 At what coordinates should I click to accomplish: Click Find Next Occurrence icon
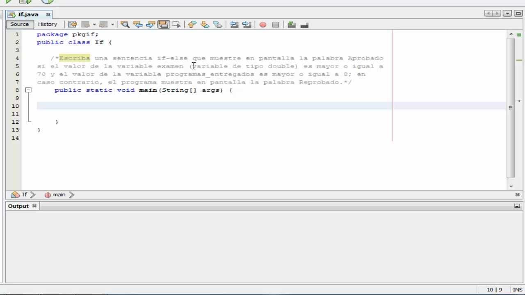pyautogui.click(x=151, y=25)
